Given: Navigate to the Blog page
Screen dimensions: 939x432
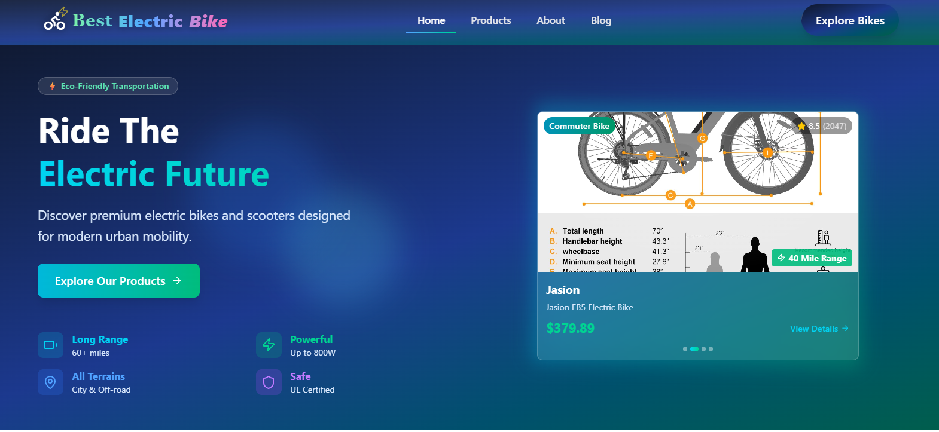Looking at the screenshot, I should pos(601,20).
